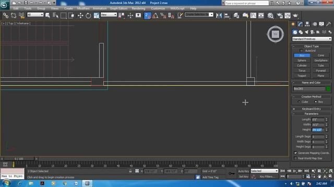
Task: Switch to the Hierarchy command panel tab
Action: (x=307, y=24)
